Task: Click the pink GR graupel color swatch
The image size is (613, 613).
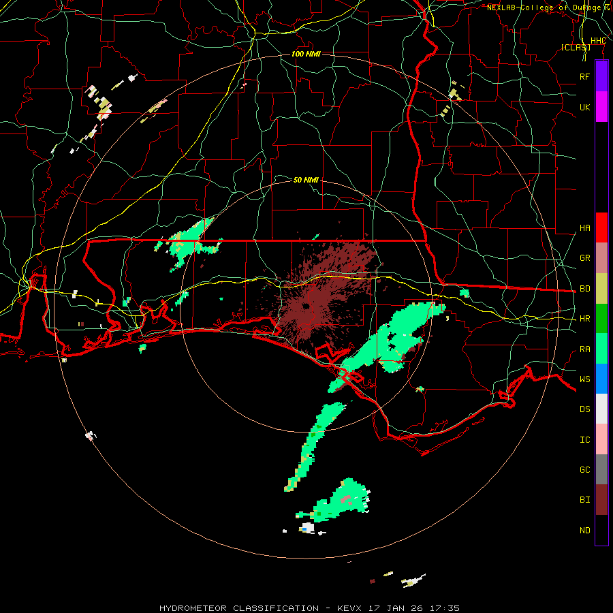Action: pyautogui.click(x=601, y=258)
